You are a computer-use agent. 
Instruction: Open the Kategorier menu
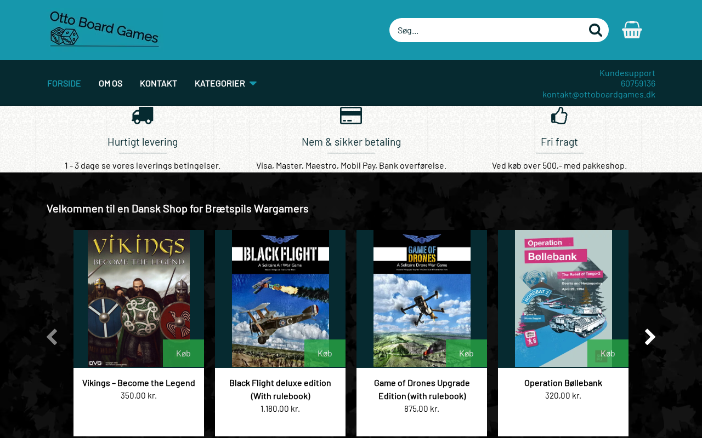coord(220,83)
